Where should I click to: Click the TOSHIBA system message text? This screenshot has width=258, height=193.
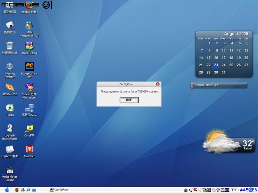(130, 91)
